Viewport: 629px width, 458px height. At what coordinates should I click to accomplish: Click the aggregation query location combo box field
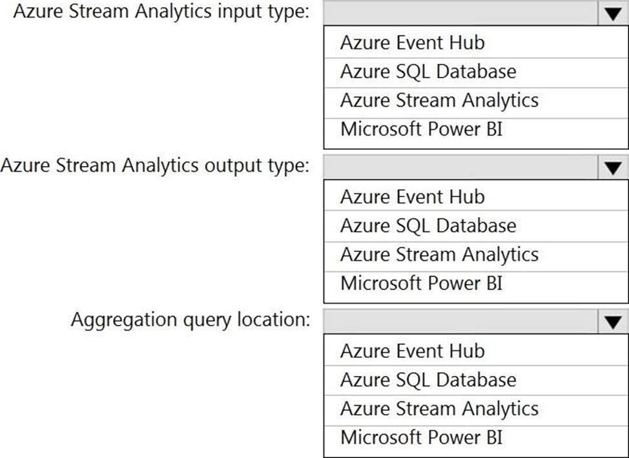pos(460,322)
